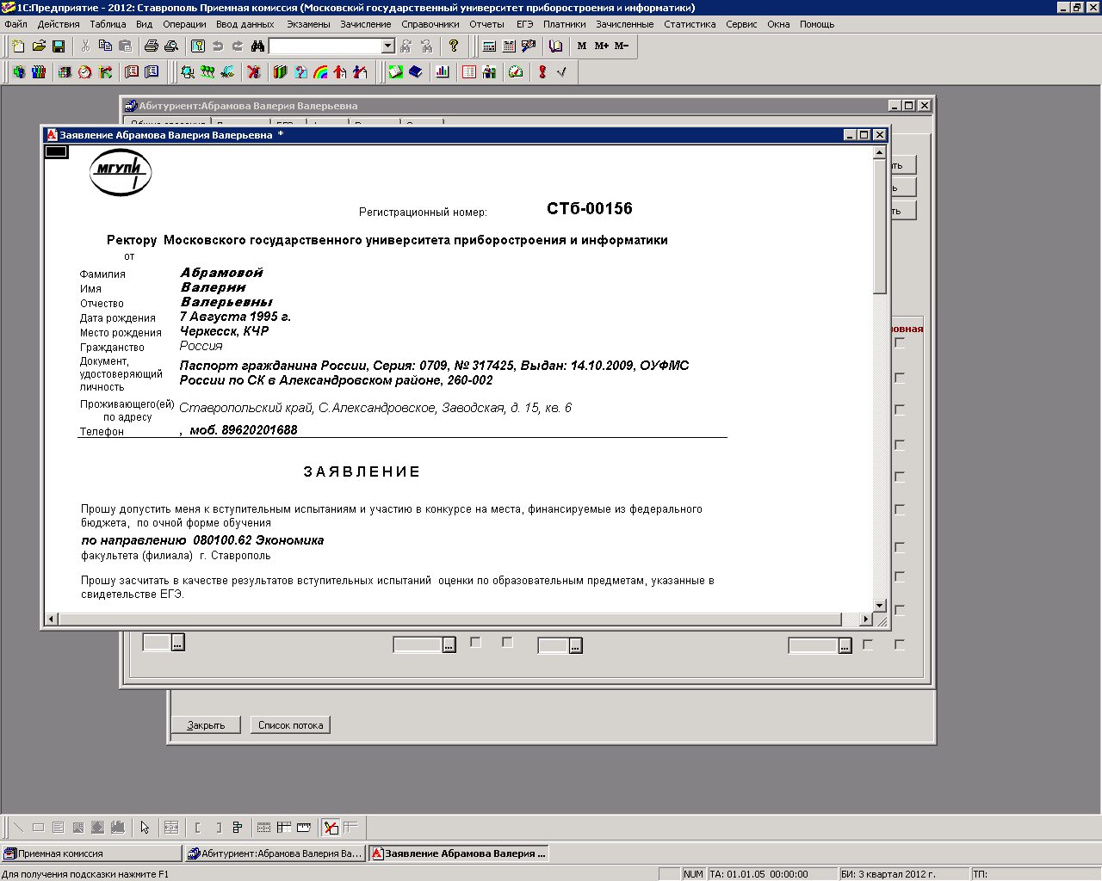Screen dimensions: 1102x881
Task: Click the passport text 'Паспорт гражданина России'
Action: (274, 366)
